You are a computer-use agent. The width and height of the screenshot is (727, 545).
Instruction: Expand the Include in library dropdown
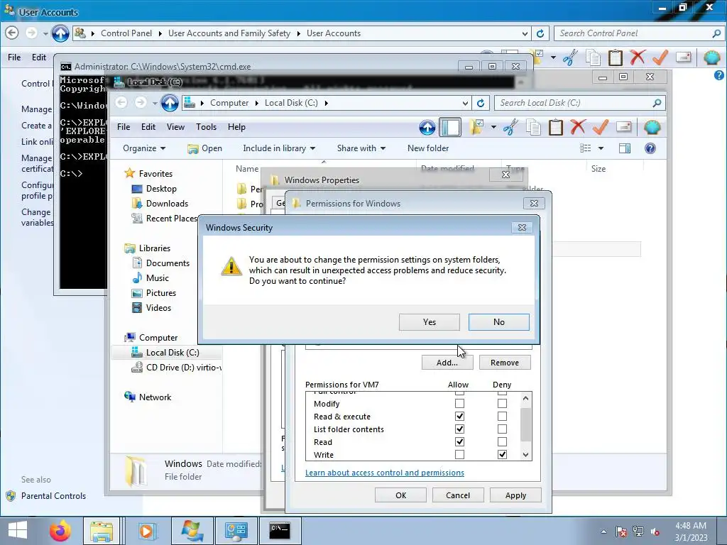coord(278,148)
